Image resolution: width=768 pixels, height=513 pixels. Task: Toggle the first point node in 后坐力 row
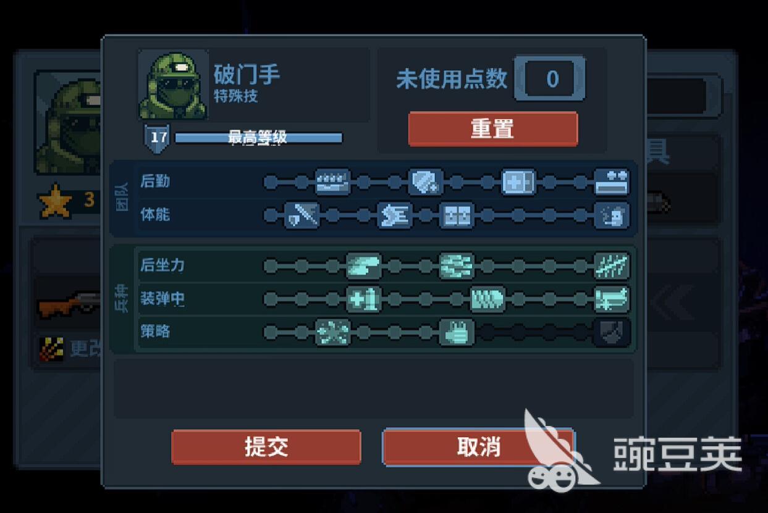tap(271, 266)
